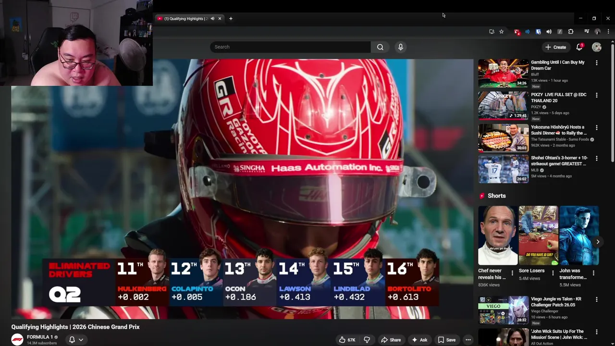Click the search magnifier button
The image size is (615, 346).
coord(380,47)
